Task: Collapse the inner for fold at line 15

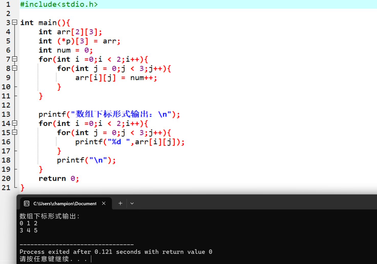Action: point(15,132)
